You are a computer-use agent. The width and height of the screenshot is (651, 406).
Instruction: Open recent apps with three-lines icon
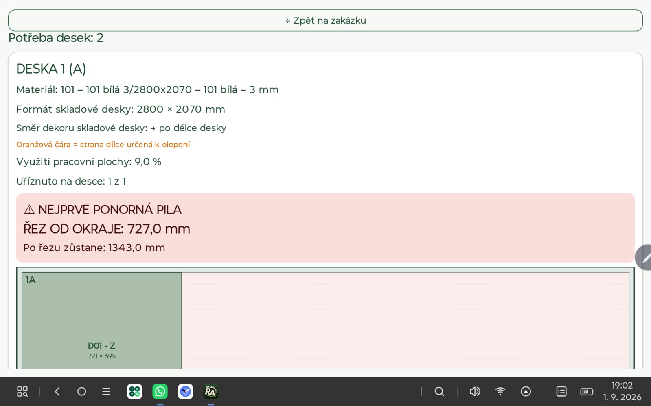click(x=106, y=391)
